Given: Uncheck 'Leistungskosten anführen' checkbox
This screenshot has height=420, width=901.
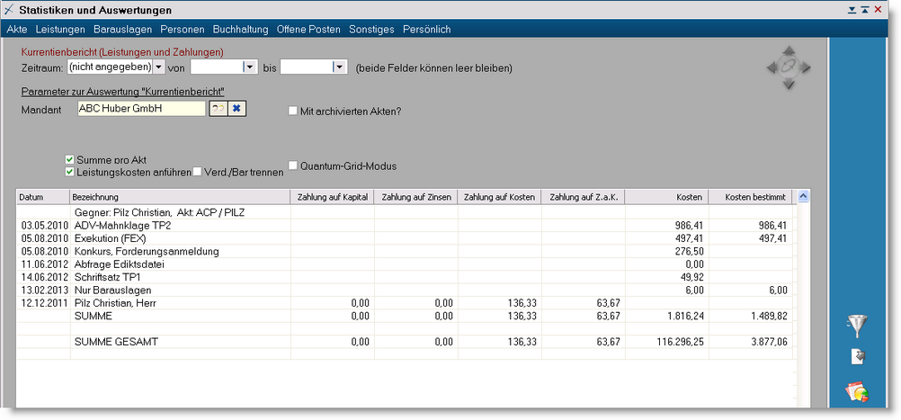Looking at the screenshot, I should pyautogui.click(x=70, y=171).
